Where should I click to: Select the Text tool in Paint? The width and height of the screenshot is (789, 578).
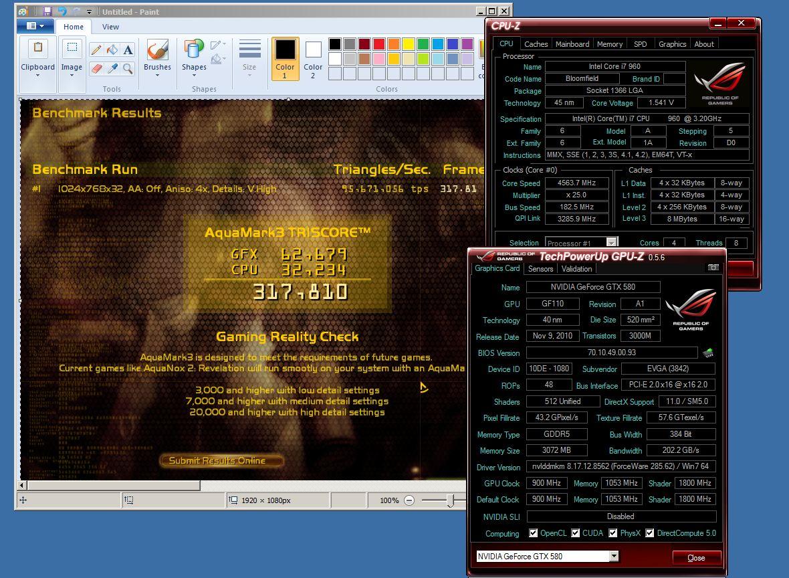click(128, 50)
